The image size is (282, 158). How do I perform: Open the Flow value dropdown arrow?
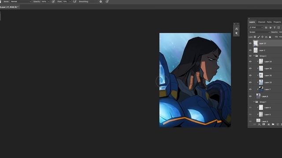70,2
